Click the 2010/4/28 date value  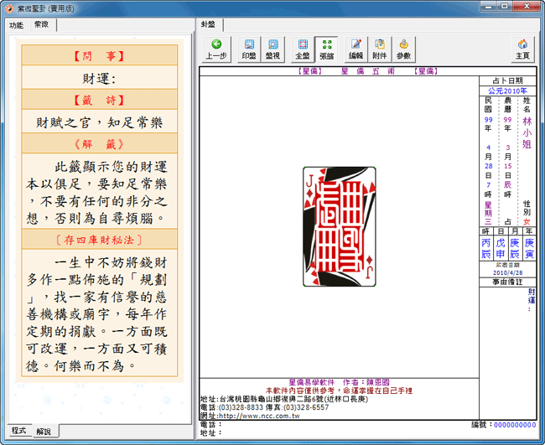click(508, 273)
